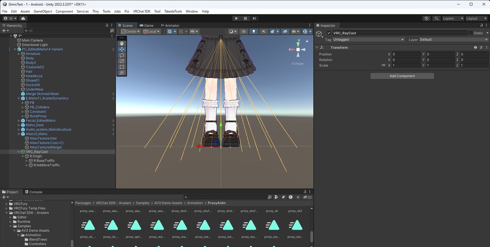Toggle scene Gizmos button
This screenshot has width=490, height=247.
pyautogui.click(x=305, y=31)
